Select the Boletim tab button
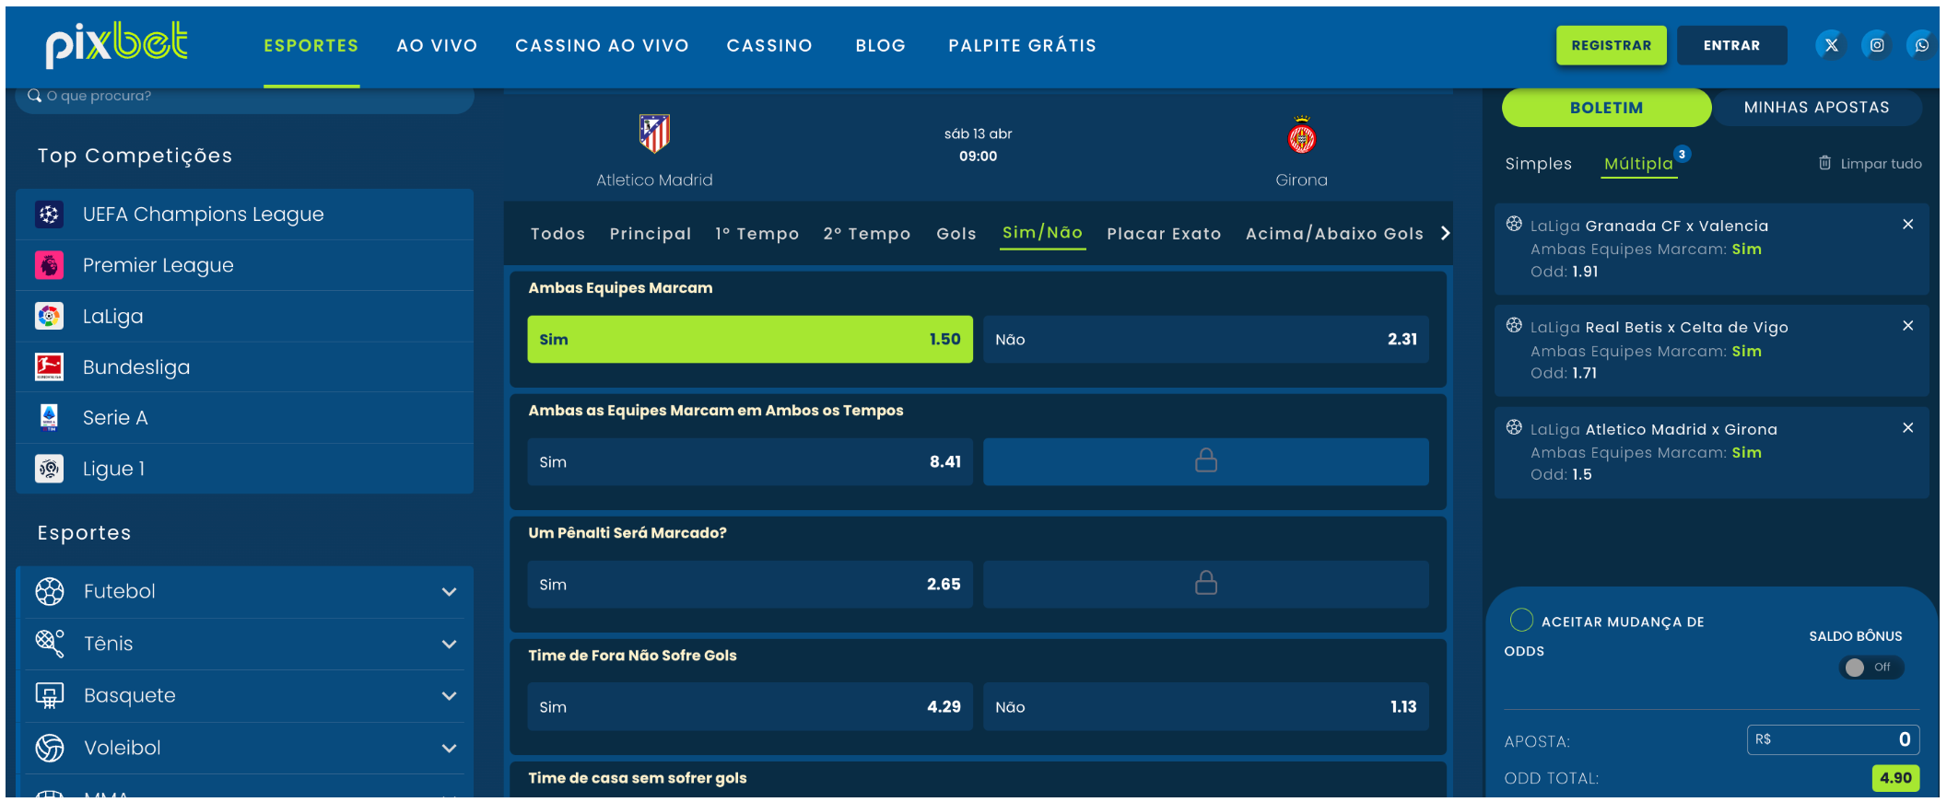The image size is (1947, 802). (1606, 108)
